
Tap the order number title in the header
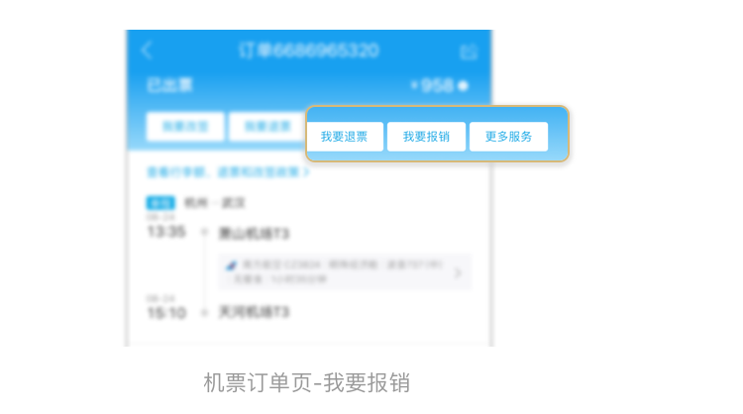tap(308, 51)
